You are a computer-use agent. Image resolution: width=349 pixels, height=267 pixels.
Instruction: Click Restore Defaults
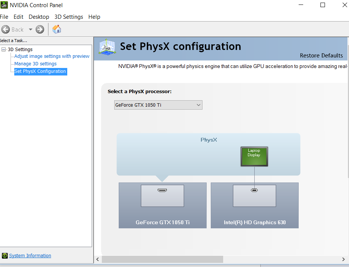(322, 56)
